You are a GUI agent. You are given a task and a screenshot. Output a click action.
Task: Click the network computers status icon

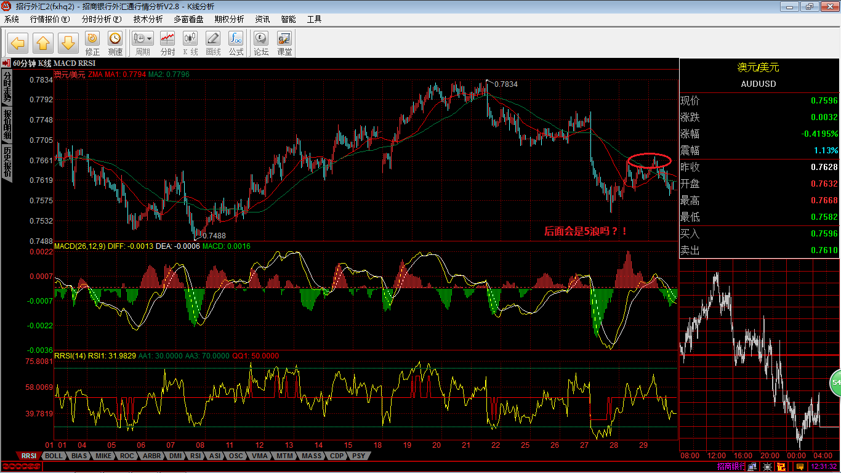752,467
